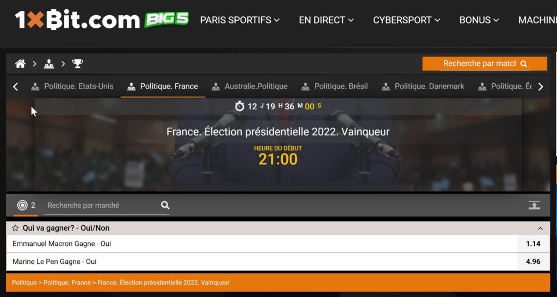Go to the home icon in breadcrumb
Screen dimensions: 557x297
20,64
